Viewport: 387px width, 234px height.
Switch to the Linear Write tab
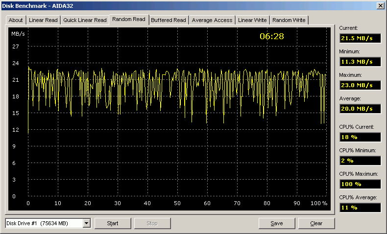point(252,20)
